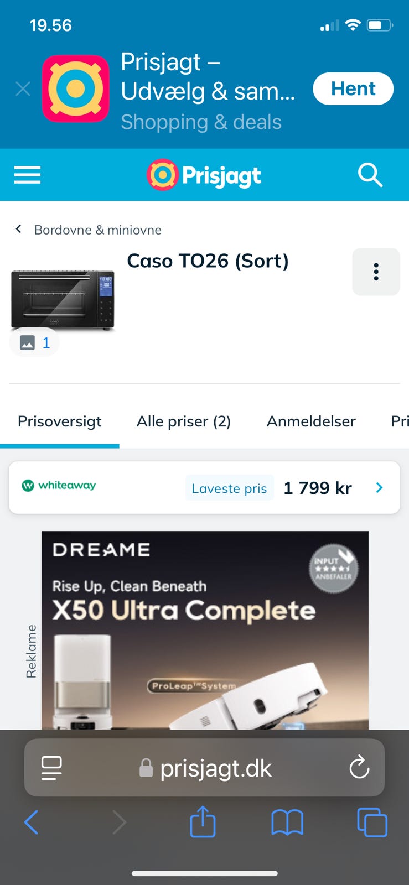Open the image gallery count badge
Viewport: 409px width, 885px height.
coord(34,343)
